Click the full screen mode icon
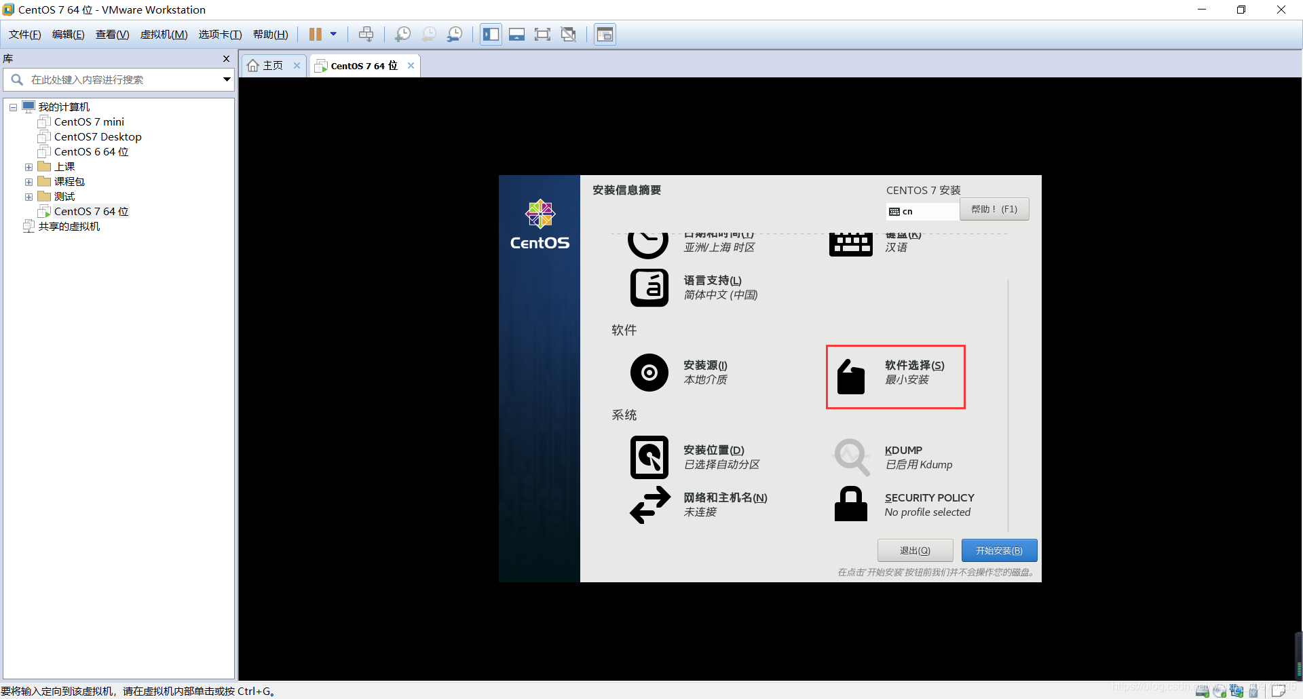 542,34
